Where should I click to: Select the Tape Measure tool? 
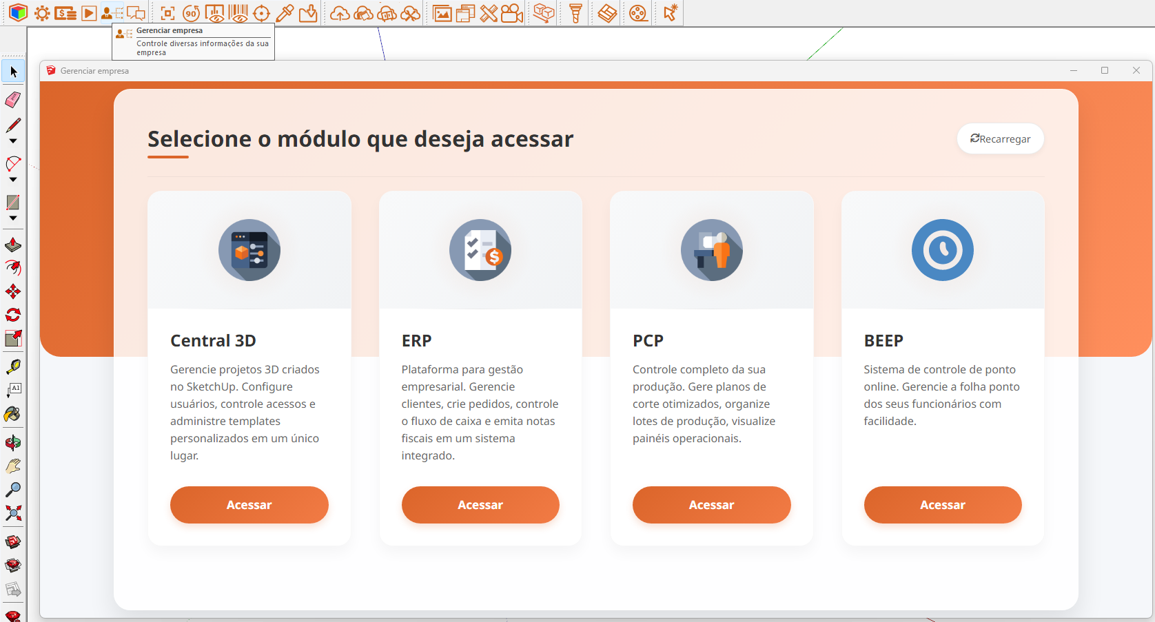tap(13, 366)
